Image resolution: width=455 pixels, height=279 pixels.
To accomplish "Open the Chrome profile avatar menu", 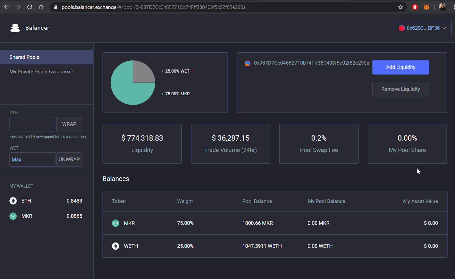I will pyautogui.click(x=442, y=7).
